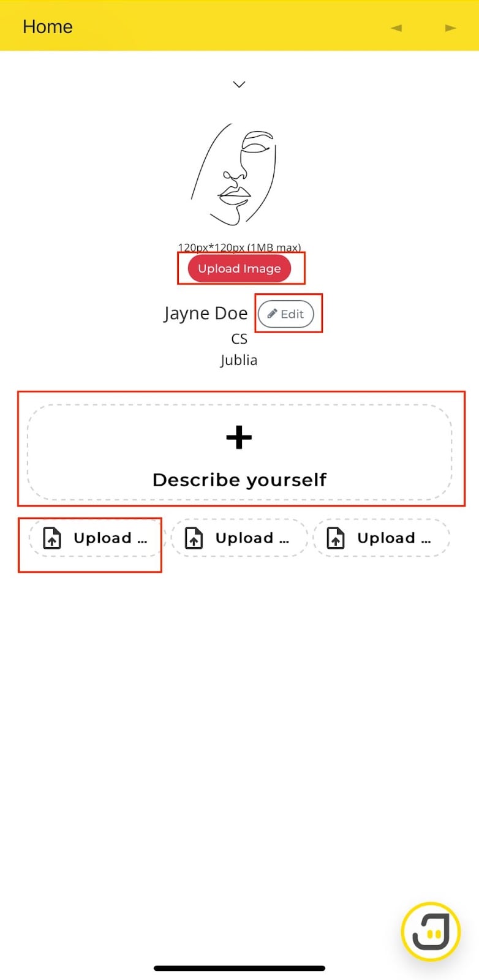Tap the forward arrow in the yellow header

[450, 28]
